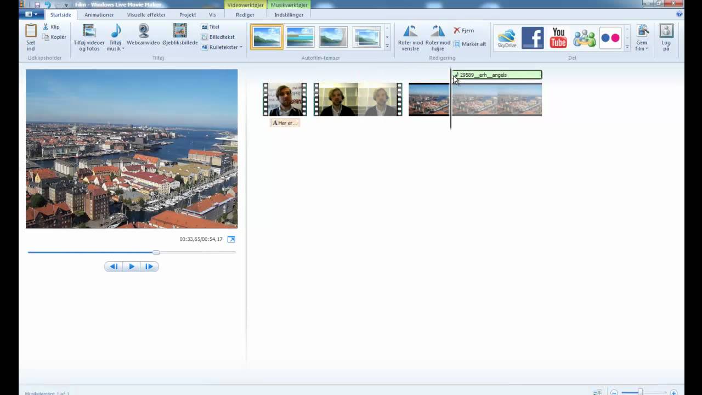
Task: Click Tilføj videoer og fotos
Action: tap(89, 37)
